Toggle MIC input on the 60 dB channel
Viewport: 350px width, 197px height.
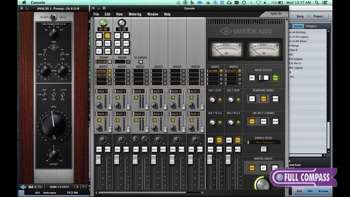click(x=99, y=36)
